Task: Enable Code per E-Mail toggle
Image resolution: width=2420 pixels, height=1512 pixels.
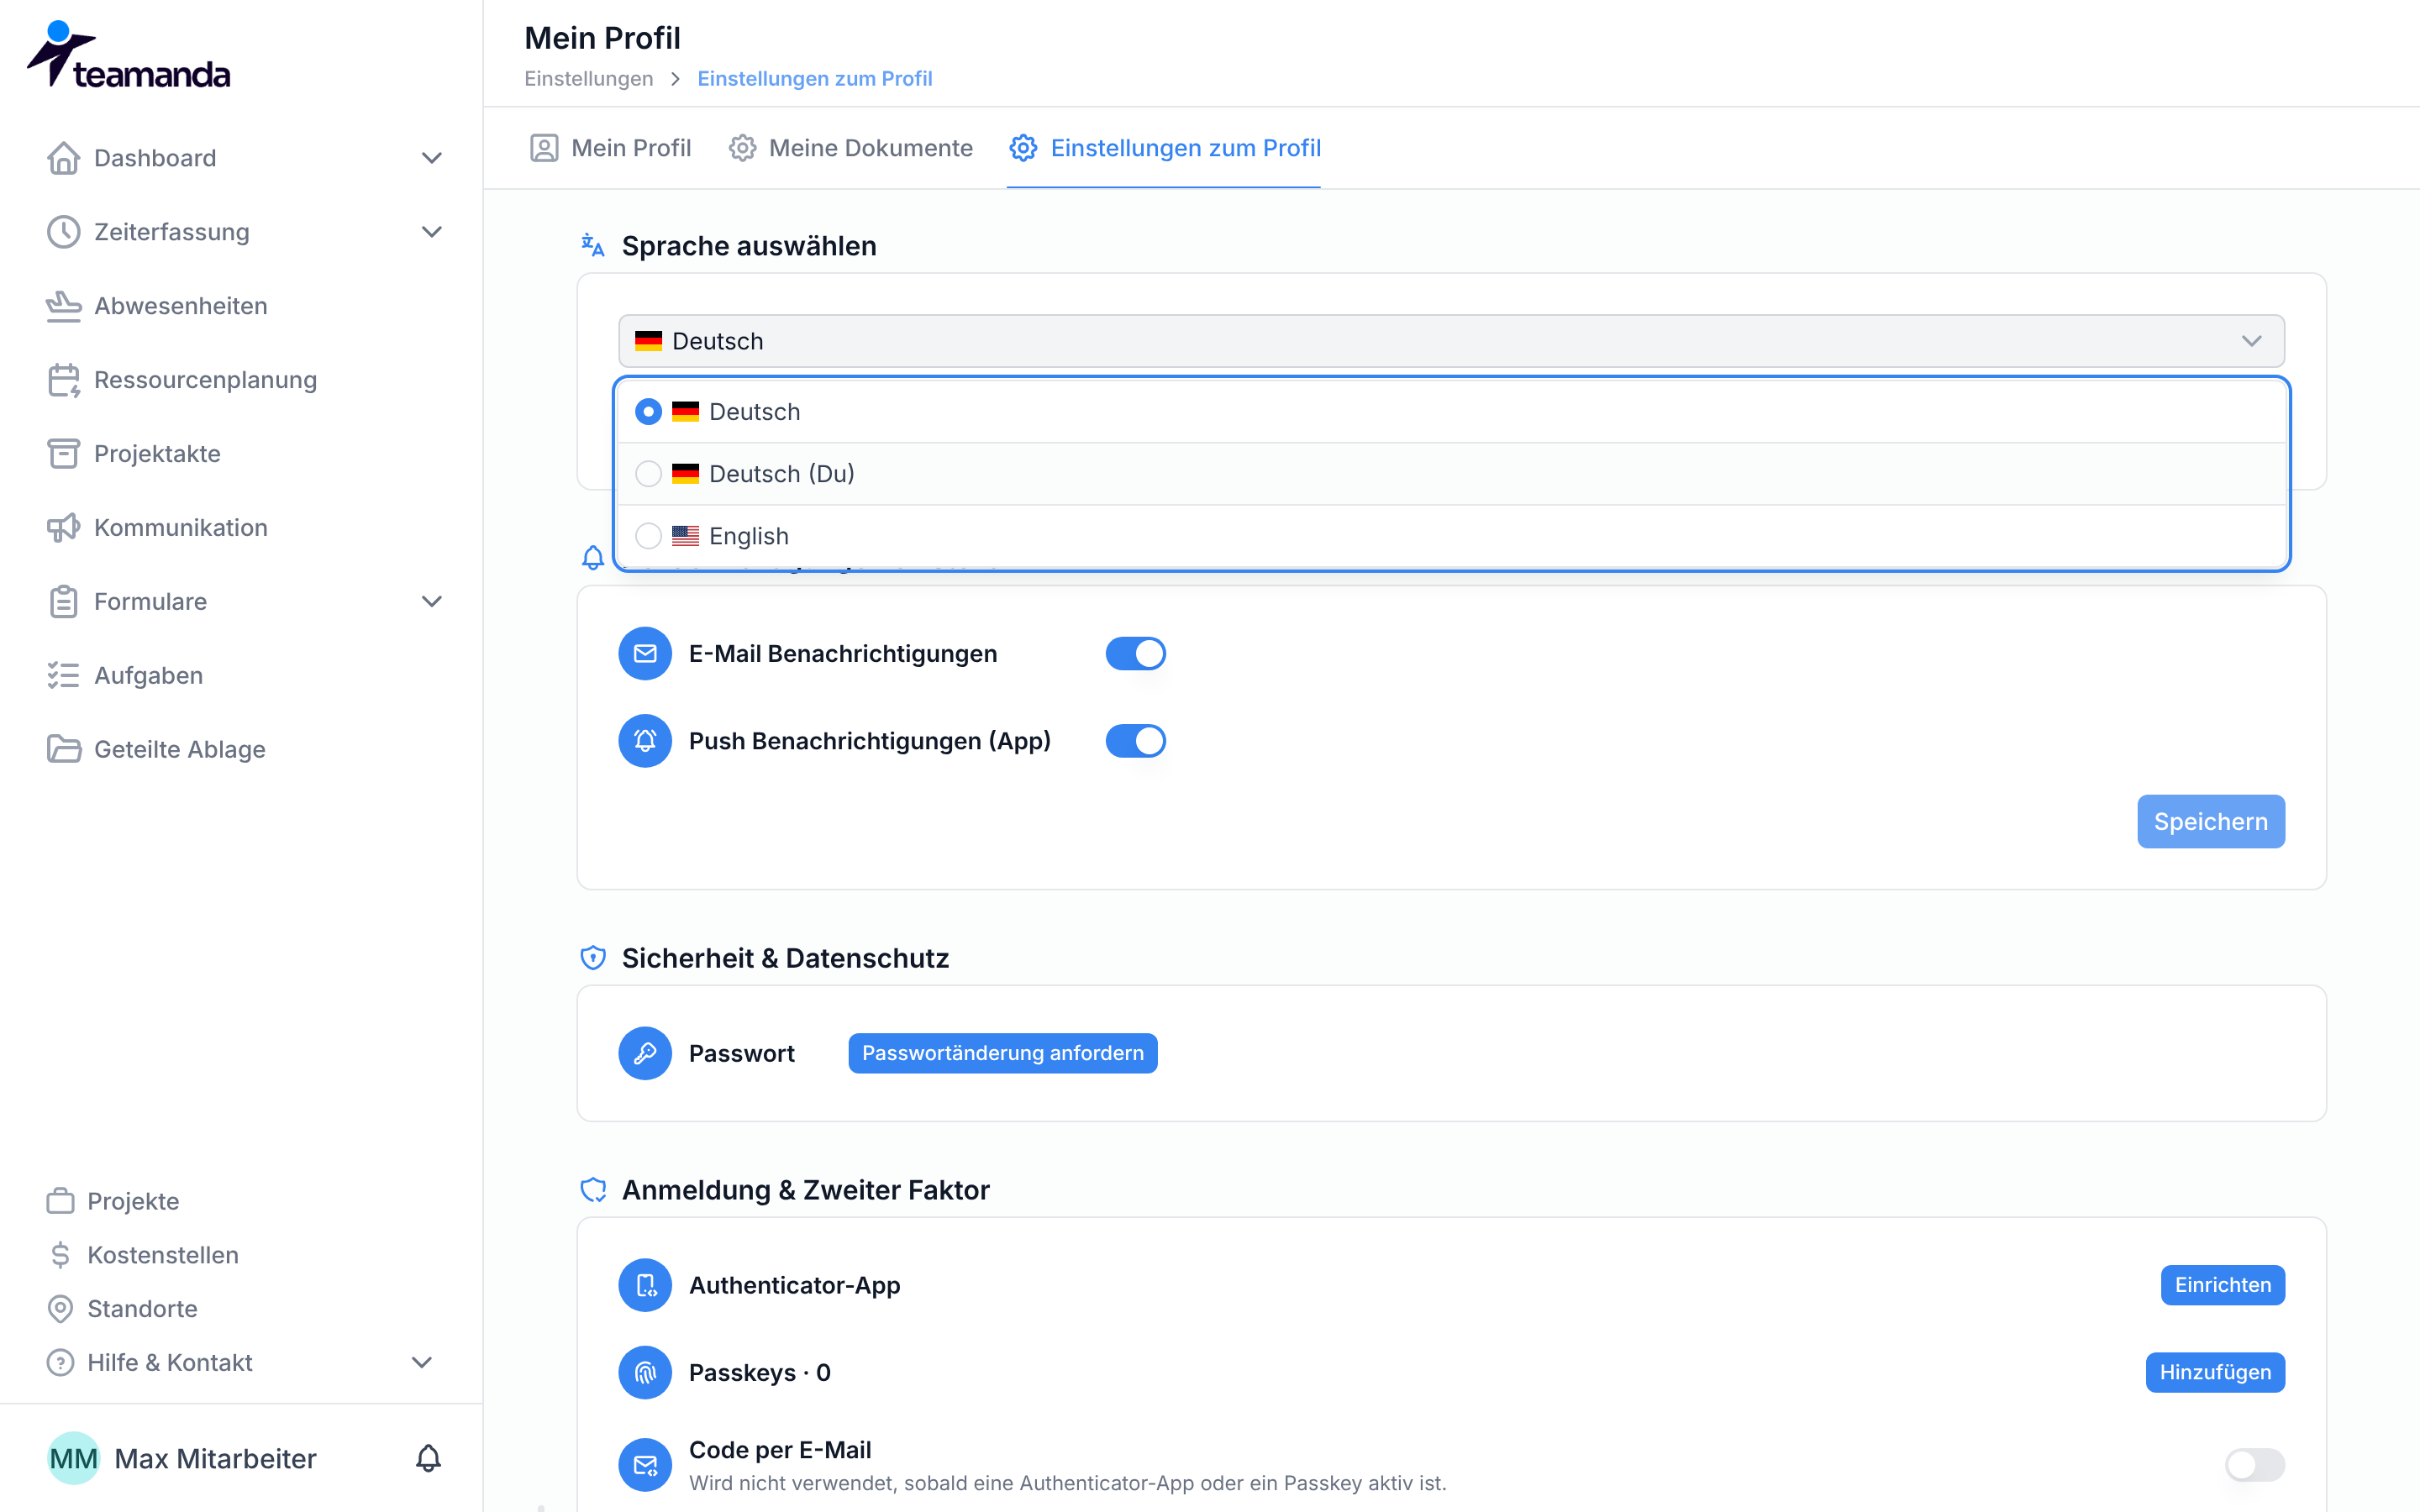Action: pyautogui.click(x=2254, y=1465)
